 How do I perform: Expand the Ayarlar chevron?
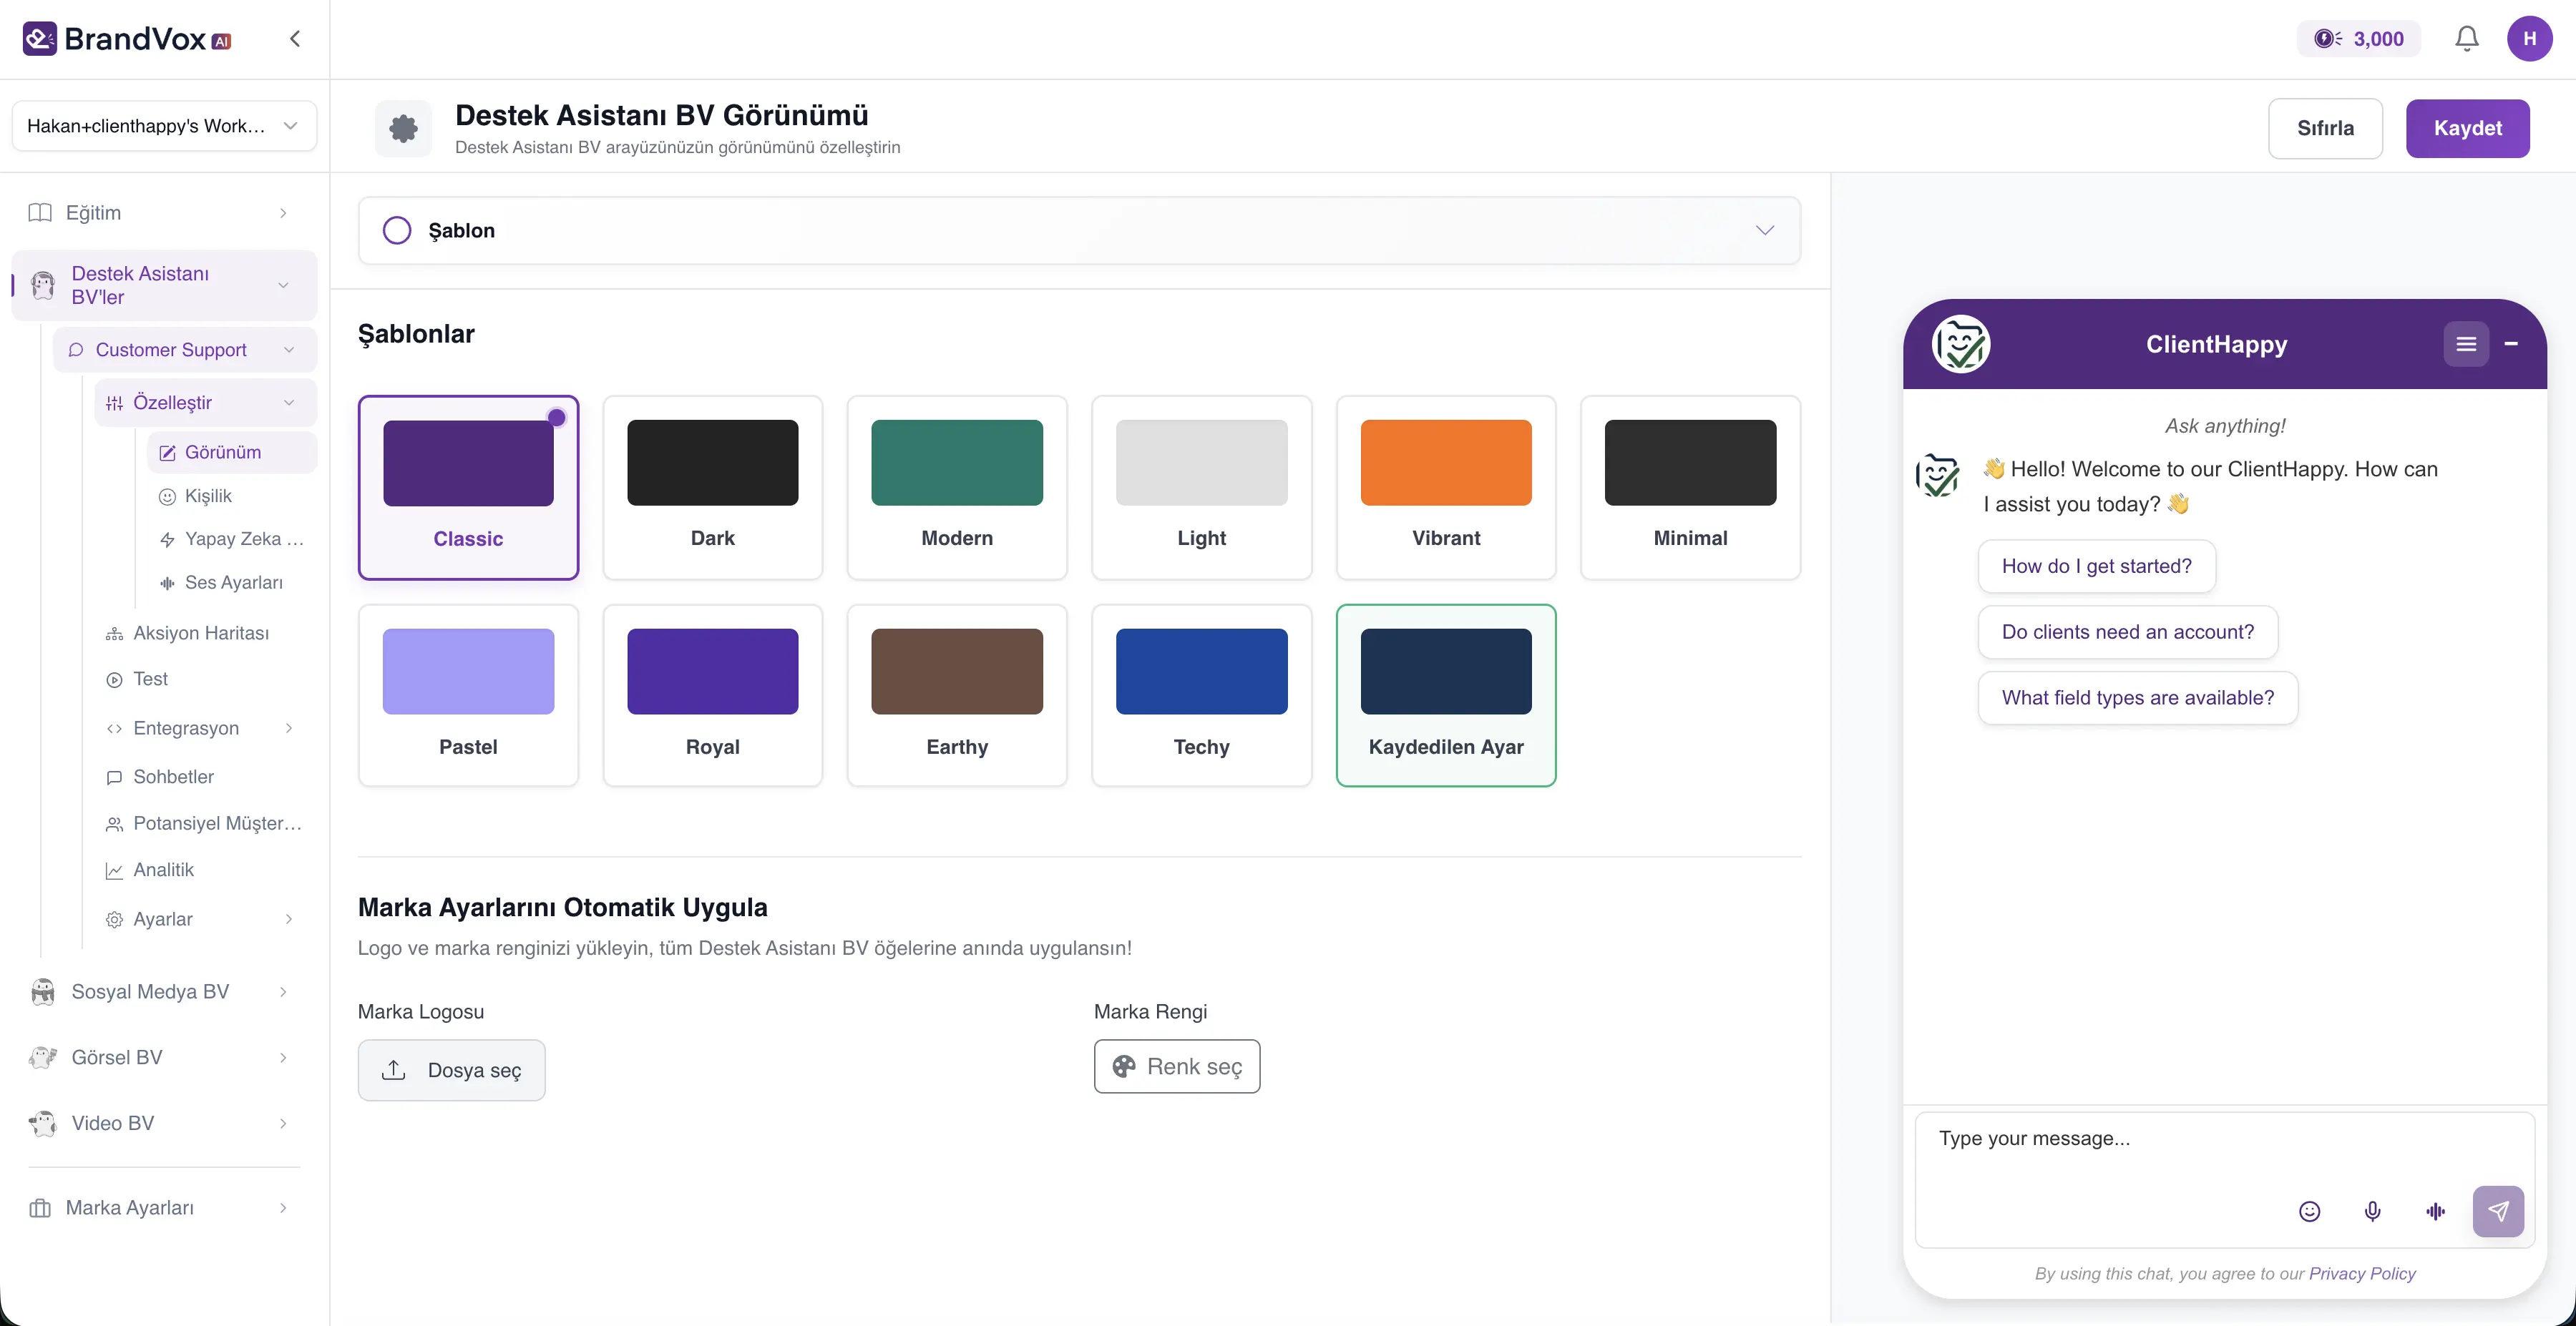pyautogui.click(x=289, y=919)
